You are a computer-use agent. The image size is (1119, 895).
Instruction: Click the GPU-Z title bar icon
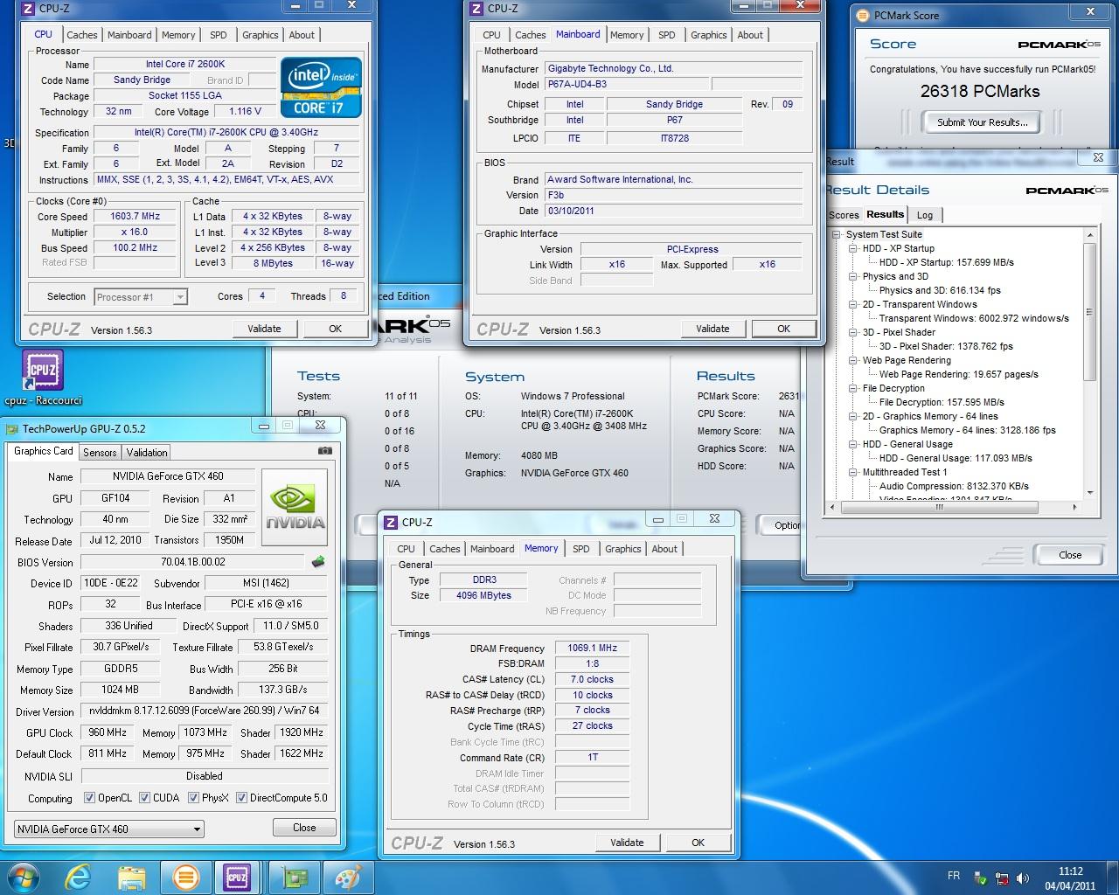12,428
